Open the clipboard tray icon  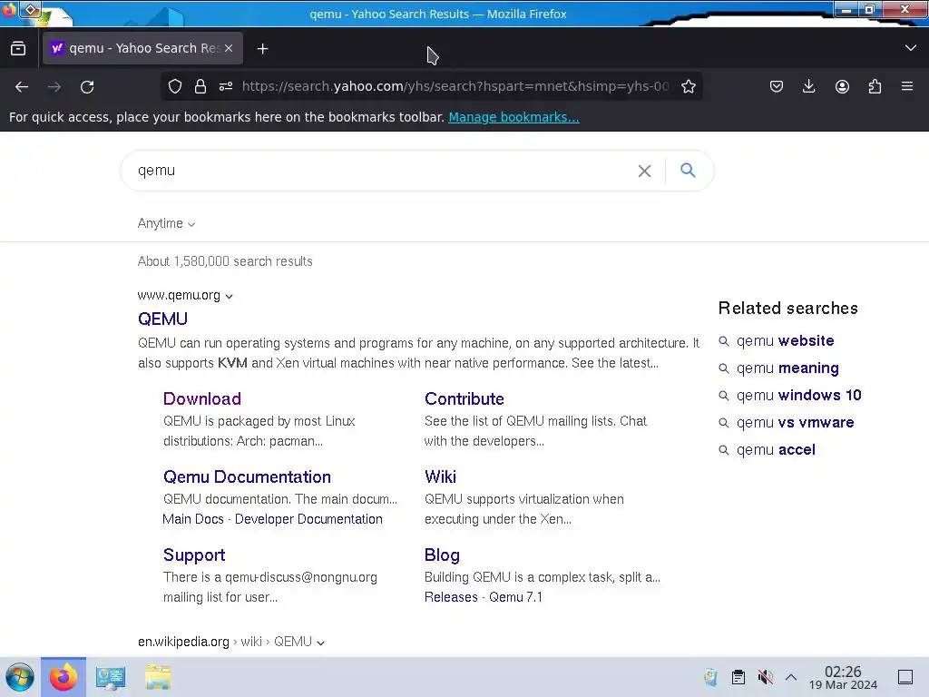point(738,677)
